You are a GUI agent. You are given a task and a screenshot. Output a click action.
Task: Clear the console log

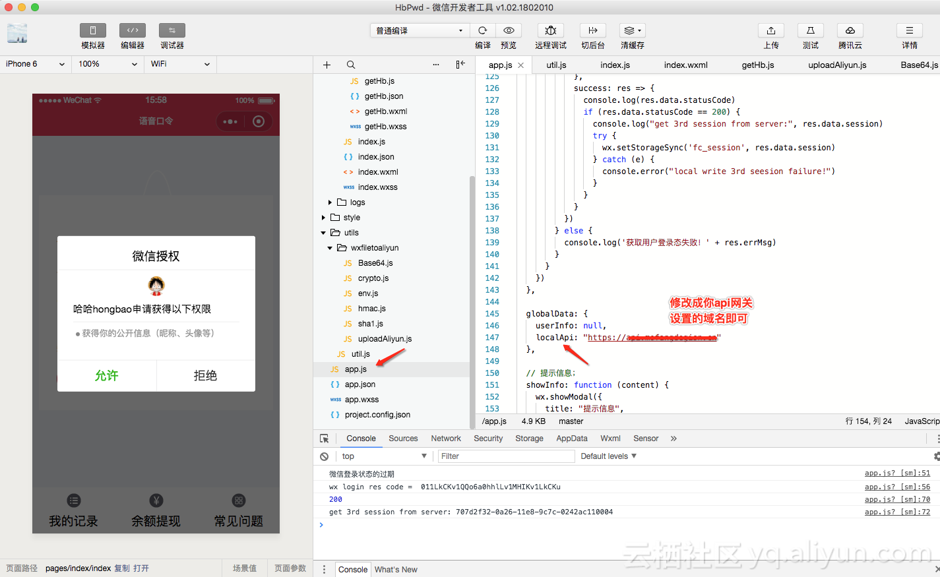tap(324, 456)
